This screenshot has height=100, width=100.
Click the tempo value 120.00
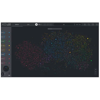pyautogui.click(x=40, y=24)
